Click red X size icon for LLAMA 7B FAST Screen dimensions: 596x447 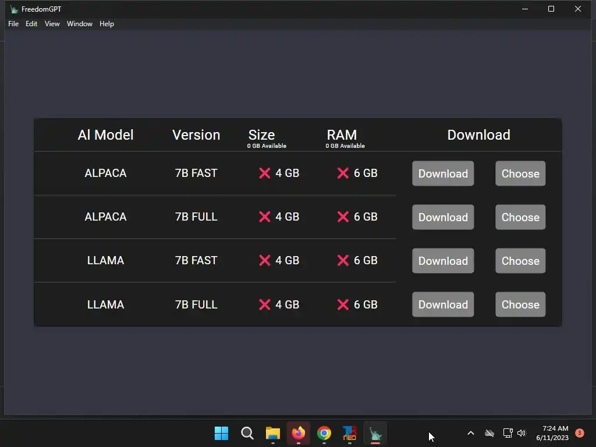[x=265, y=260]
